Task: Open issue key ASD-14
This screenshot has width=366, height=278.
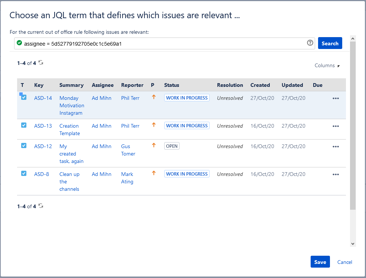Action: click(43, 98)
